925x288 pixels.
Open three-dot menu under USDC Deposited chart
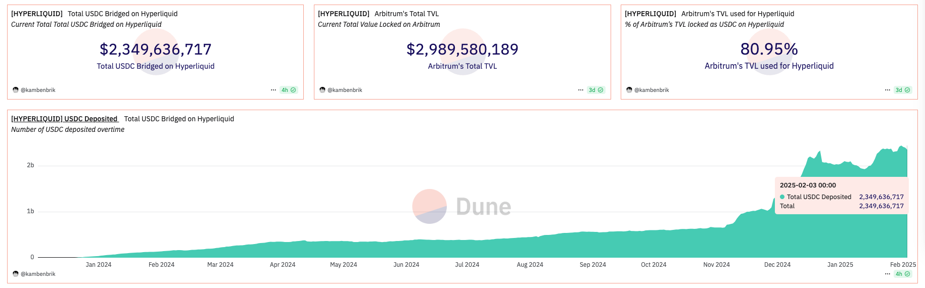(888, 274)
